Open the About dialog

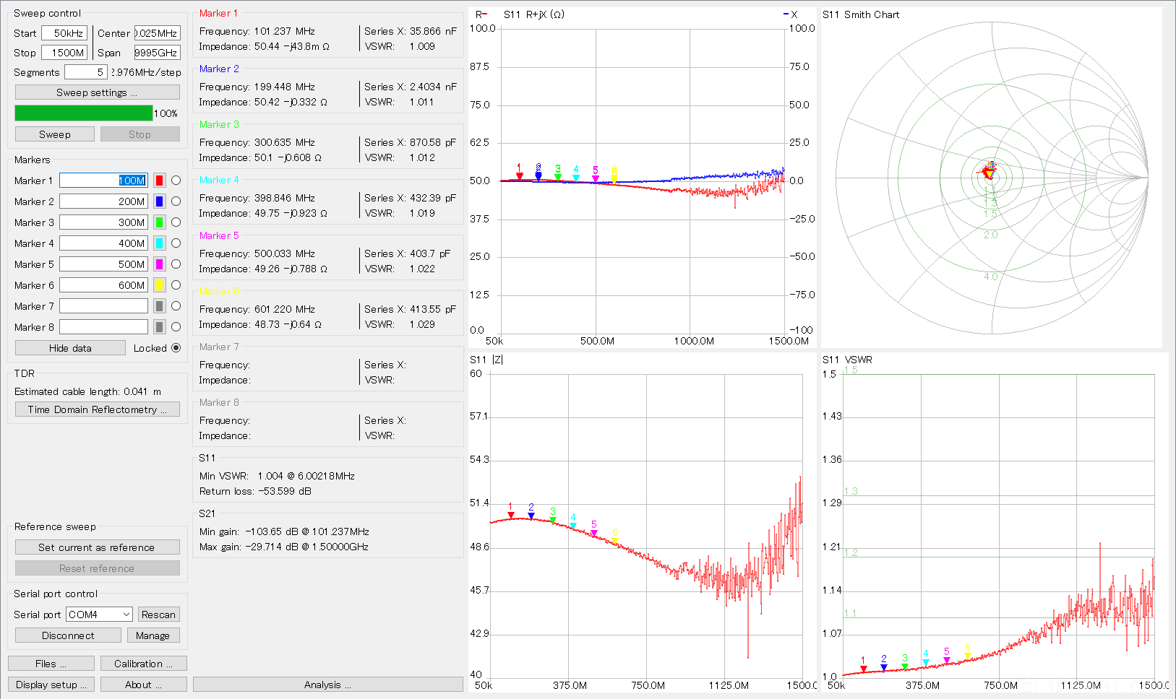pyautogui.click(x=144, y=685)
